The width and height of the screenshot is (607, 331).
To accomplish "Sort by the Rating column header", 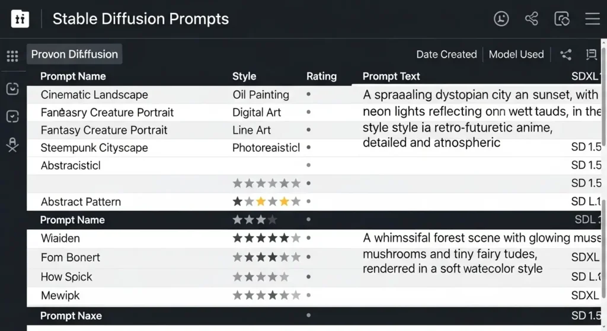I will coord(321,76).
